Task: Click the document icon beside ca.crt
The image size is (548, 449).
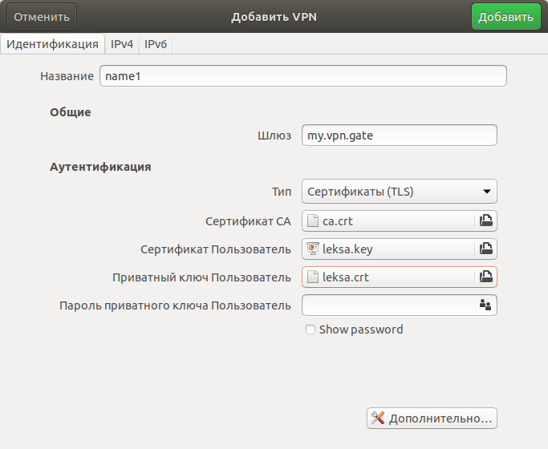Action: [x=313, y=220]
